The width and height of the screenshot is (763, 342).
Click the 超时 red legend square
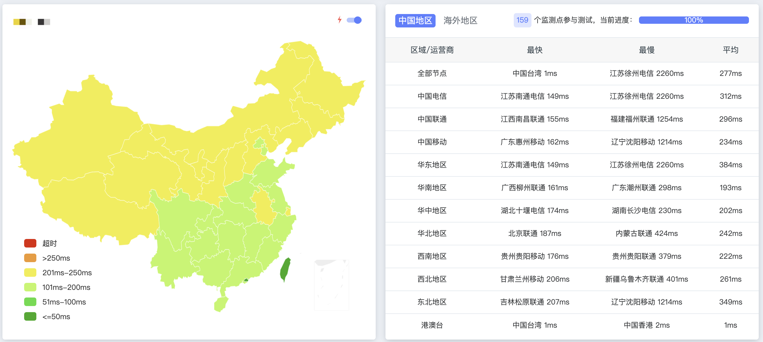(30, 243)
